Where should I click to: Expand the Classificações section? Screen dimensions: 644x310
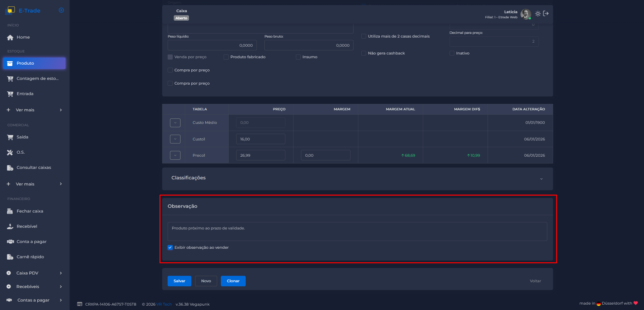pos(541,179)
